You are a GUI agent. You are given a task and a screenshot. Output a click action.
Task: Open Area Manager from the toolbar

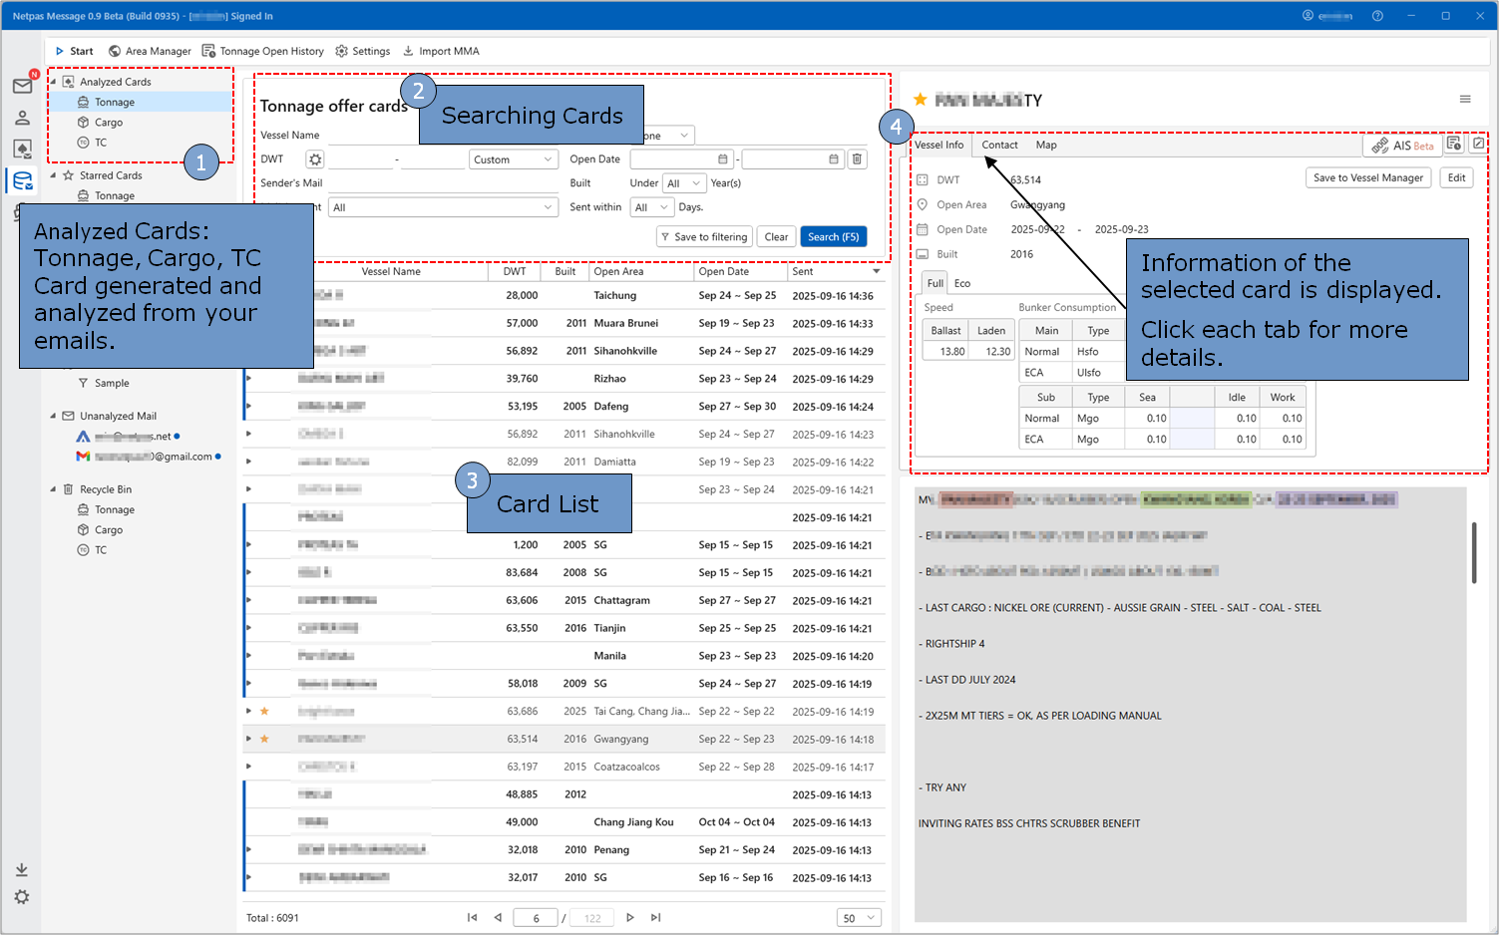(150, 51)
